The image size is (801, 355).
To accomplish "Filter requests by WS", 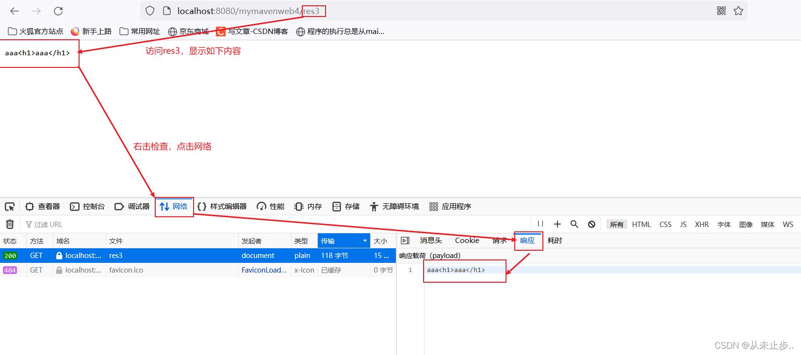I will 788,224.
